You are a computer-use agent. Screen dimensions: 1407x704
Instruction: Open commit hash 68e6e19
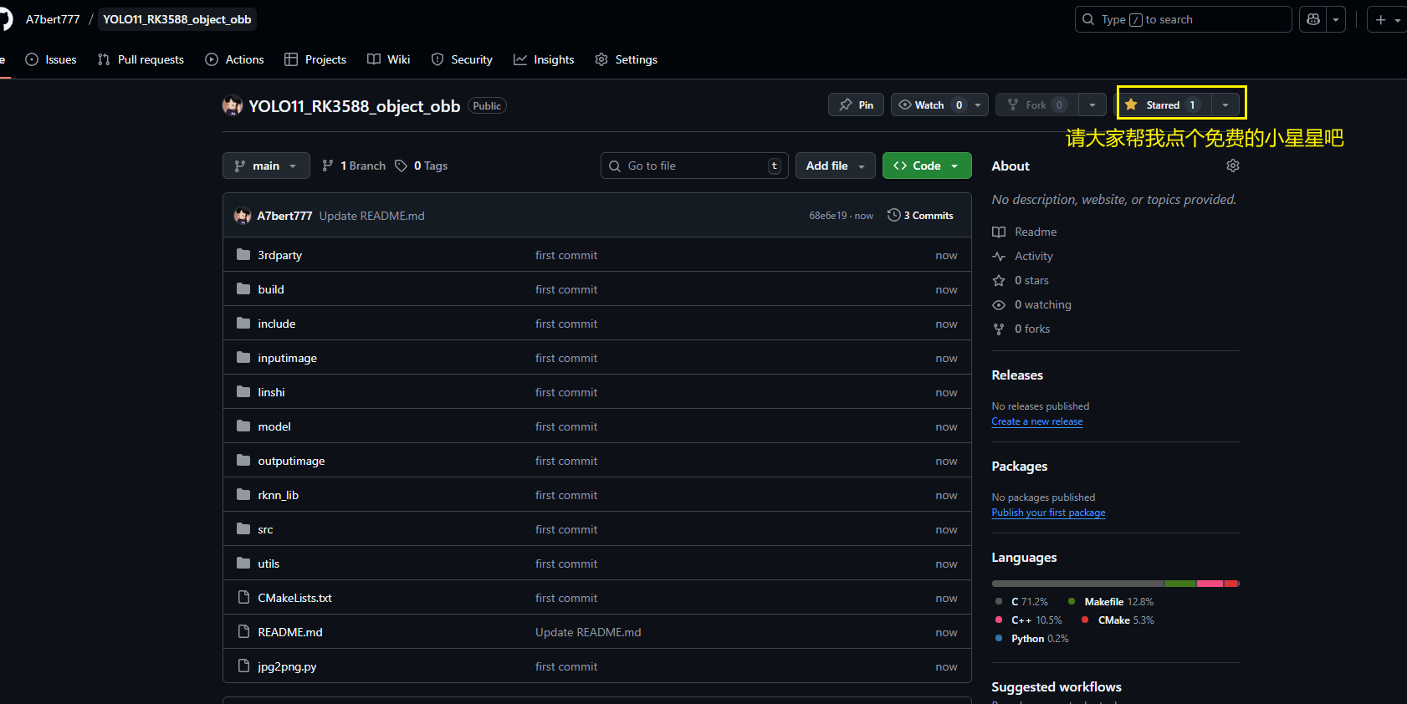point(827,216)
